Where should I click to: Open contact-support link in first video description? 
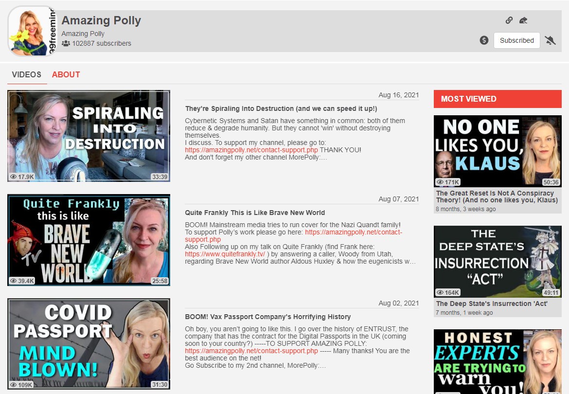251,150
